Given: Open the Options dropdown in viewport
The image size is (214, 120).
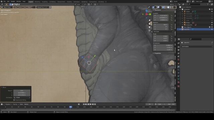Looking at the screenshot, I should pyautogui.click(x=172, y=4).
